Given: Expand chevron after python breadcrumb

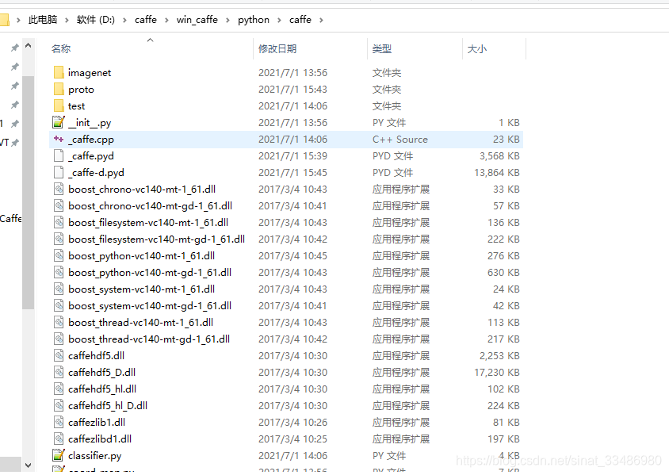Looking at the screenshot, I should tap(280, 20).
